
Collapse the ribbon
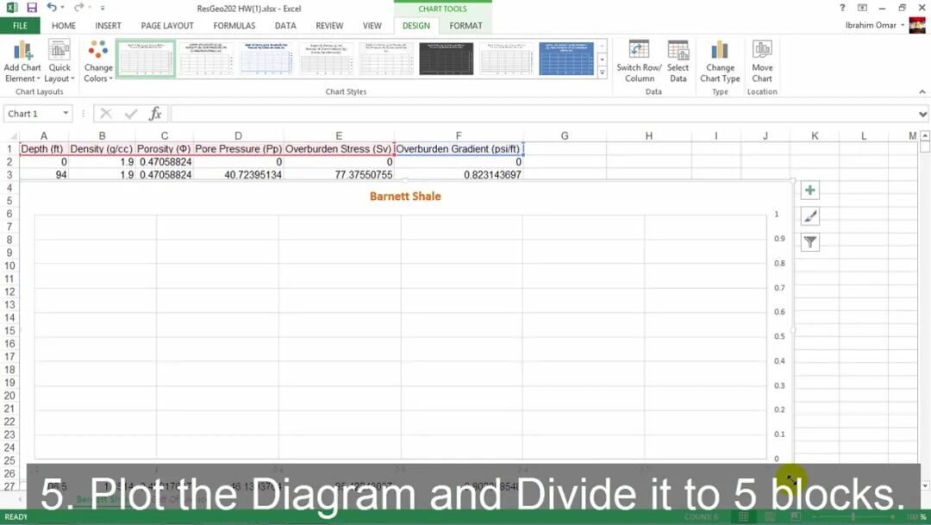coord(922,92)
